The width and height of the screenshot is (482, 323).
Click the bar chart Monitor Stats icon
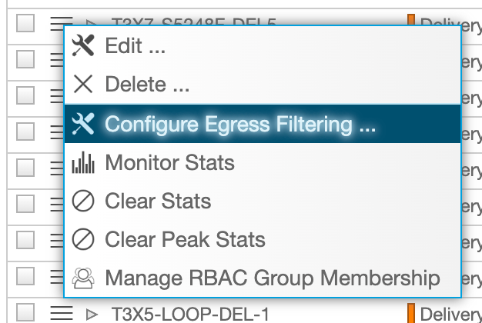pos(83,163)
